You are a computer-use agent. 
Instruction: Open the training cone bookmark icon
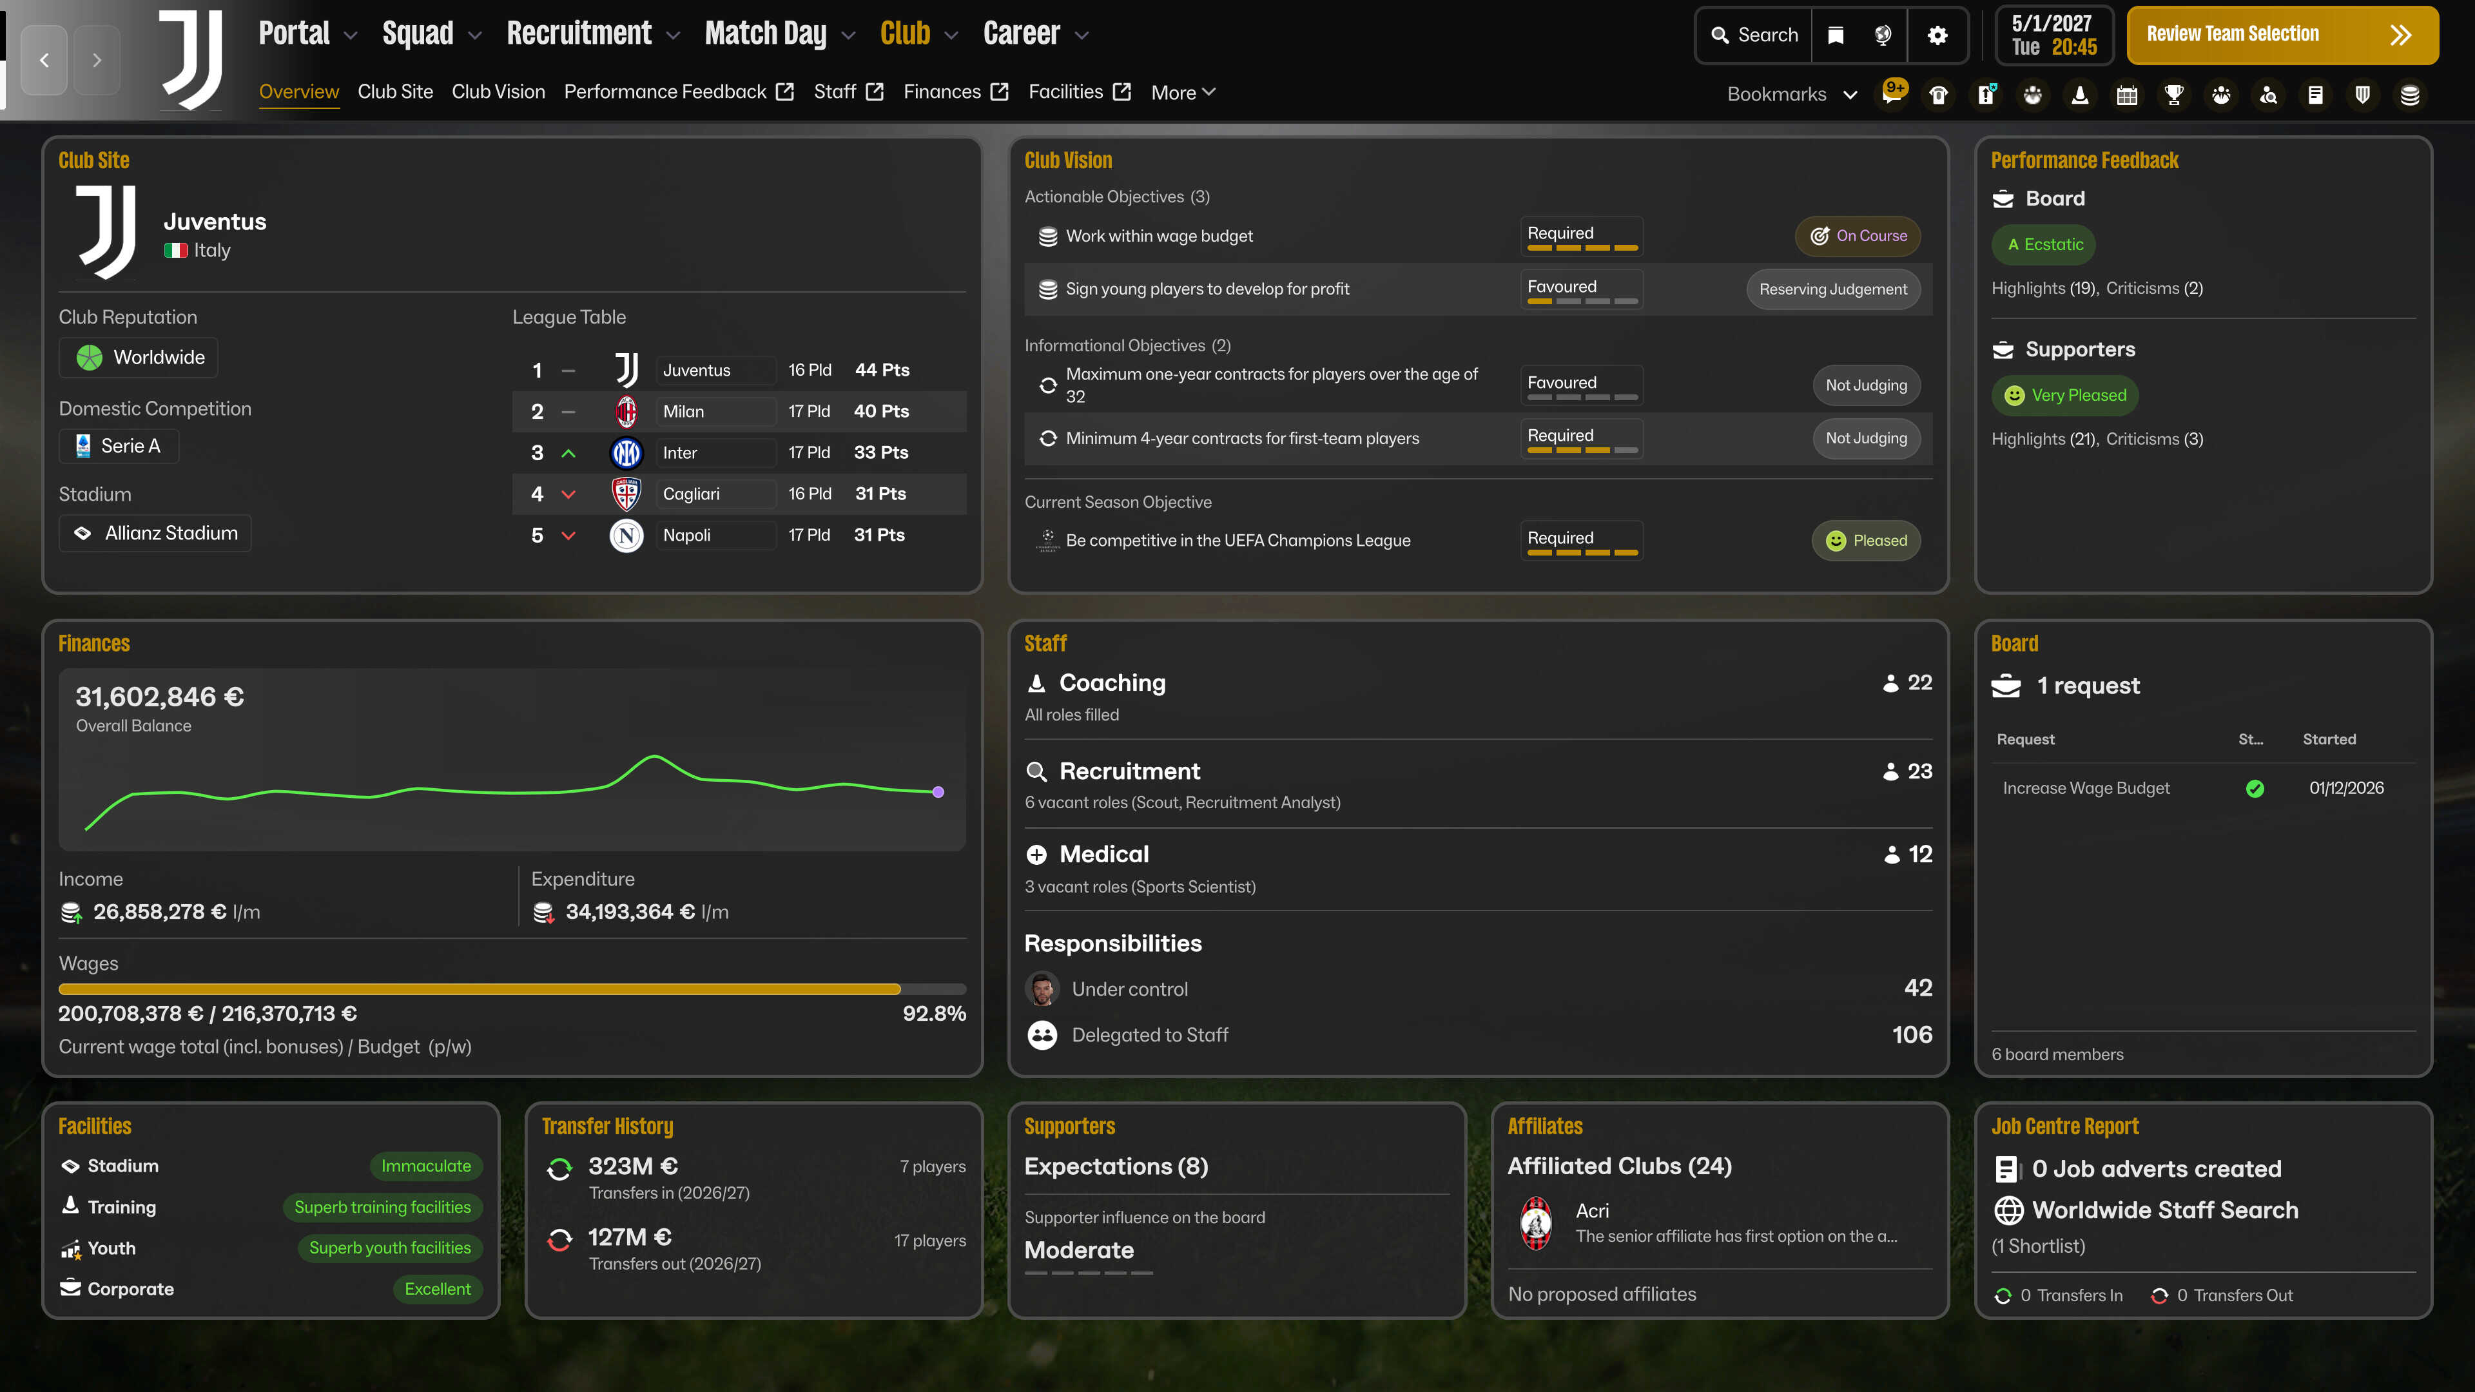click(2080, 94)
